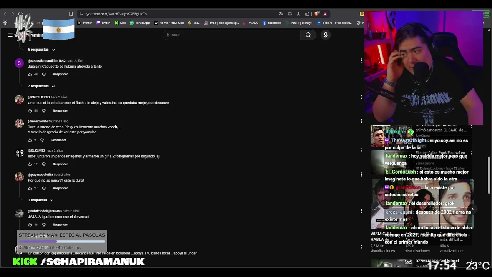Reply to @ELZLMTZ via Responder

pos(60,164)
